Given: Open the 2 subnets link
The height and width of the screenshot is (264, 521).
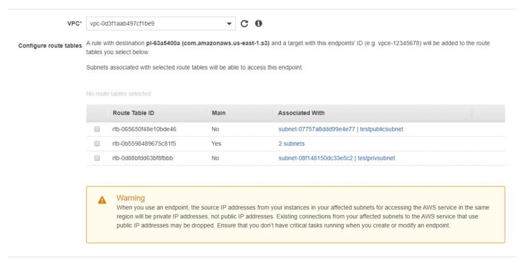Looking at the screenshot, I should click(x=291, y=144).
